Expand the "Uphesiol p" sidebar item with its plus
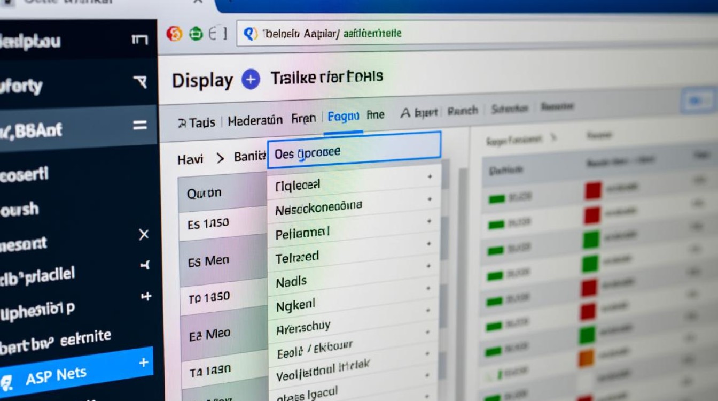Viewport: 718px width, 401px height. [146, 296]
